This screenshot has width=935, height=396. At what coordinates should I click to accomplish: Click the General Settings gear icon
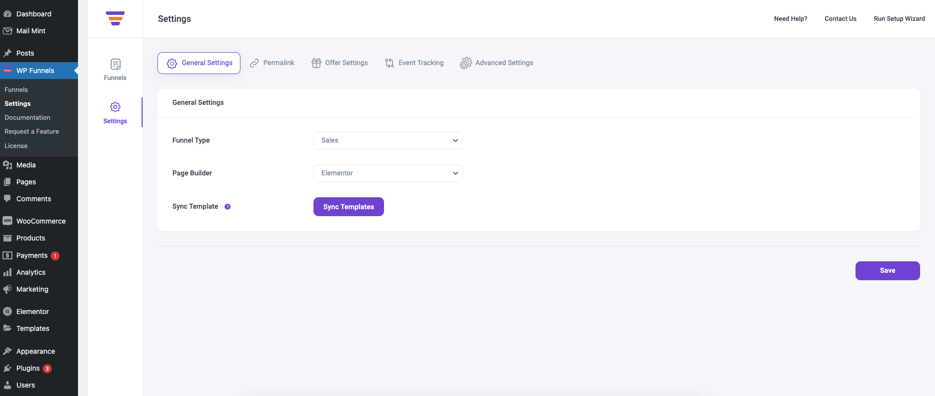pos(172,64)
